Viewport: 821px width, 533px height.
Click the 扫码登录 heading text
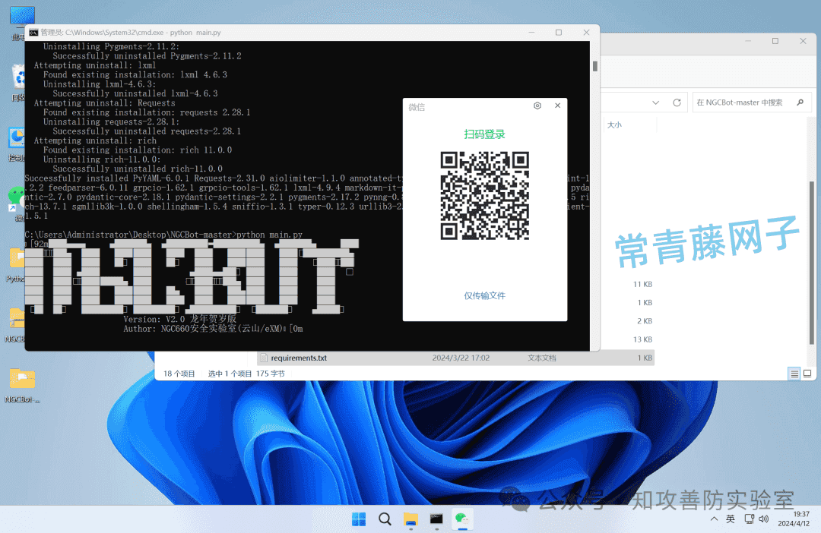[x=485, y=134]
